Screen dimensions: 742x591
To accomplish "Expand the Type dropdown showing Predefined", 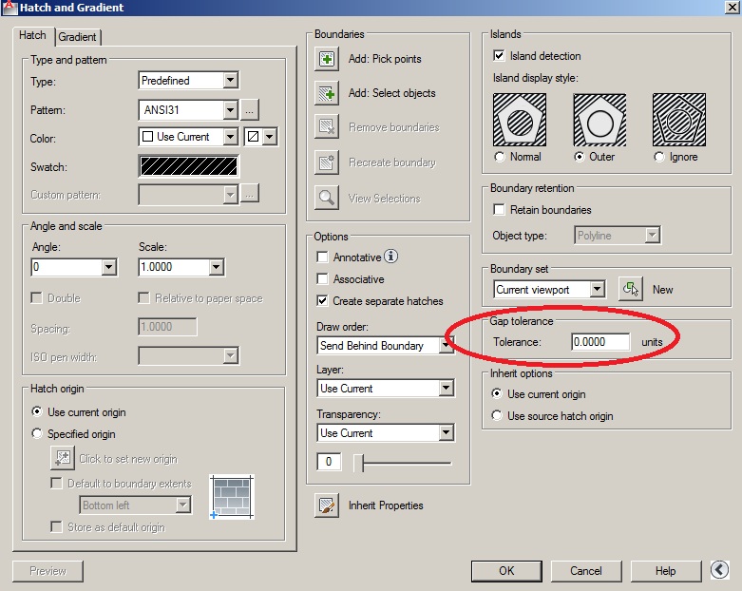I will (x=230, y=82).
